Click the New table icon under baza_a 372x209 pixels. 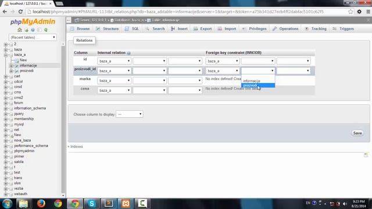coord(17,60)
